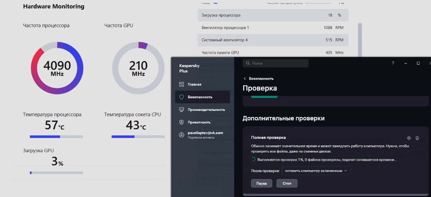
Task: Stop the full scan with Стоп
Action: (287, 183)
